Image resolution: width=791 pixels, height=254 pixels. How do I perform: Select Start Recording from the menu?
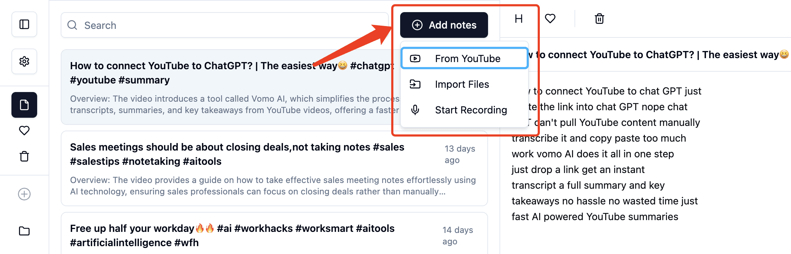(x=464, y=110)
